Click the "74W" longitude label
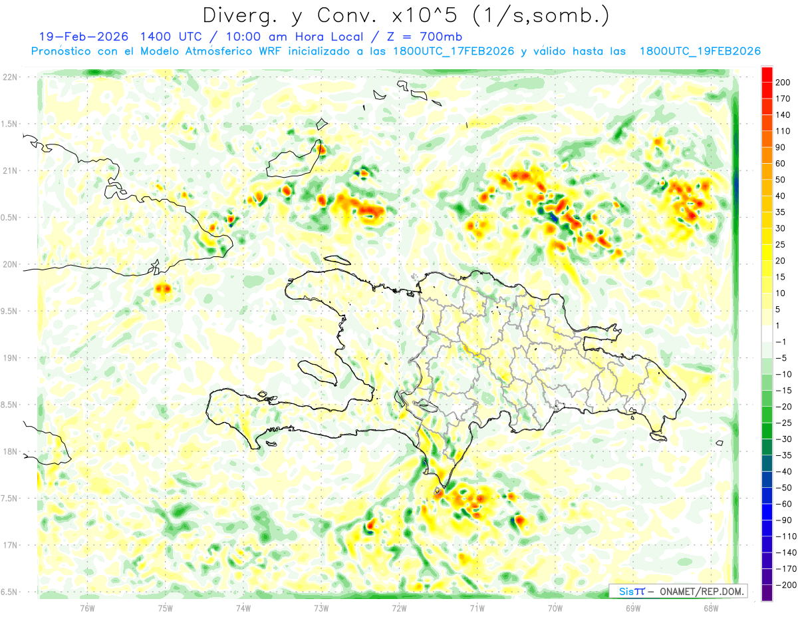 point(243,608)
